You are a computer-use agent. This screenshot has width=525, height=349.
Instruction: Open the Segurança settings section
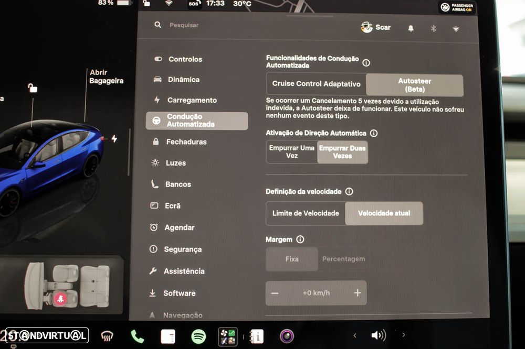pos(175,249)
